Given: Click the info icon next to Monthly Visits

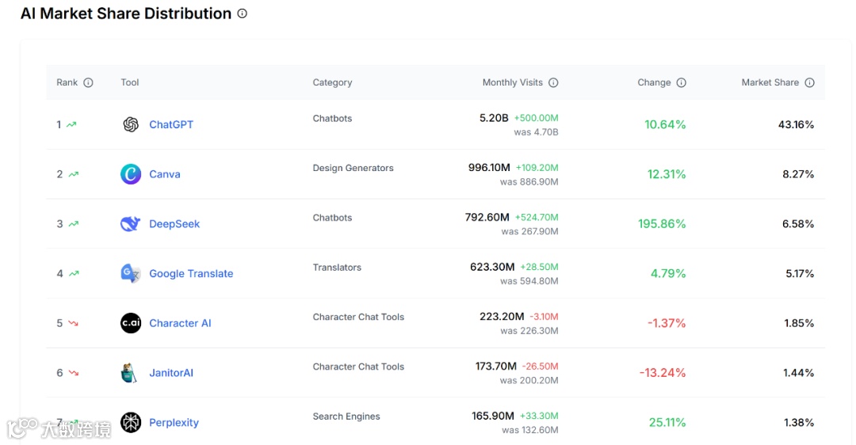Looking at the screenshot, I should [x=553, y=82].
